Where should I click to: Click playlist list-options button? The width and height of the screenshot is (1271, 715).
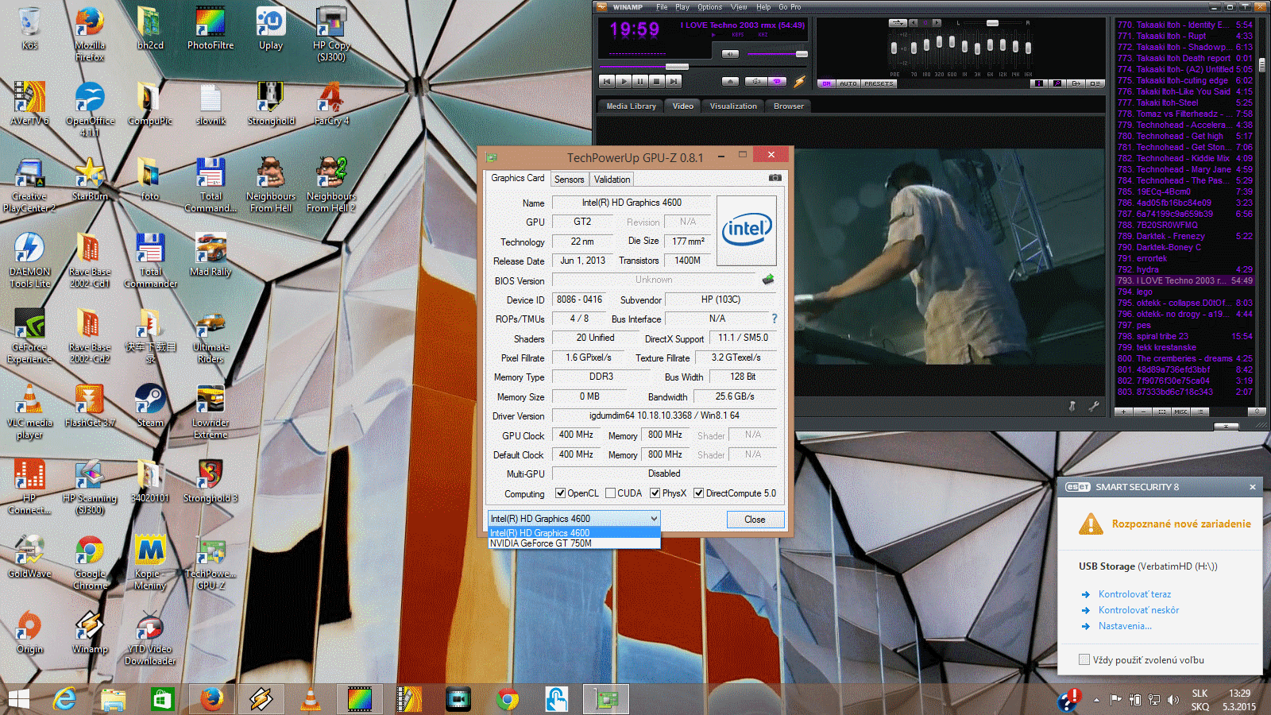[1200, 412]
